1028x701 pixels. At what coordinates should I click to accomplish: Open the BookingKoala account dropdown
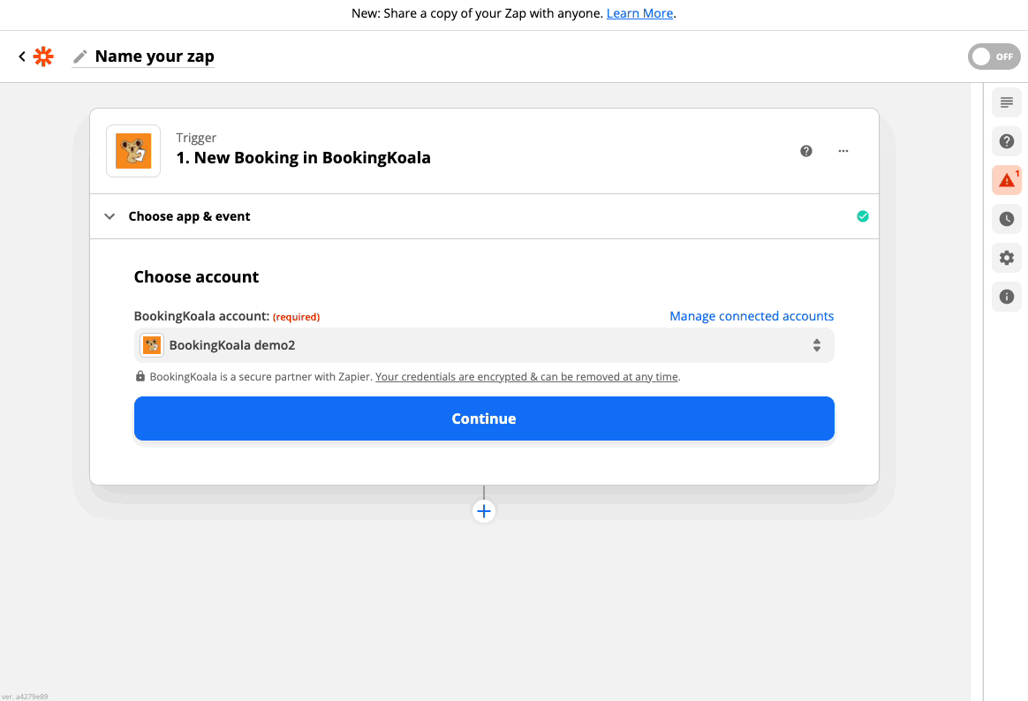click(484, 345)
